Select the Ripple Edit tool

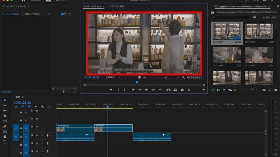click(x=5, y=110)
